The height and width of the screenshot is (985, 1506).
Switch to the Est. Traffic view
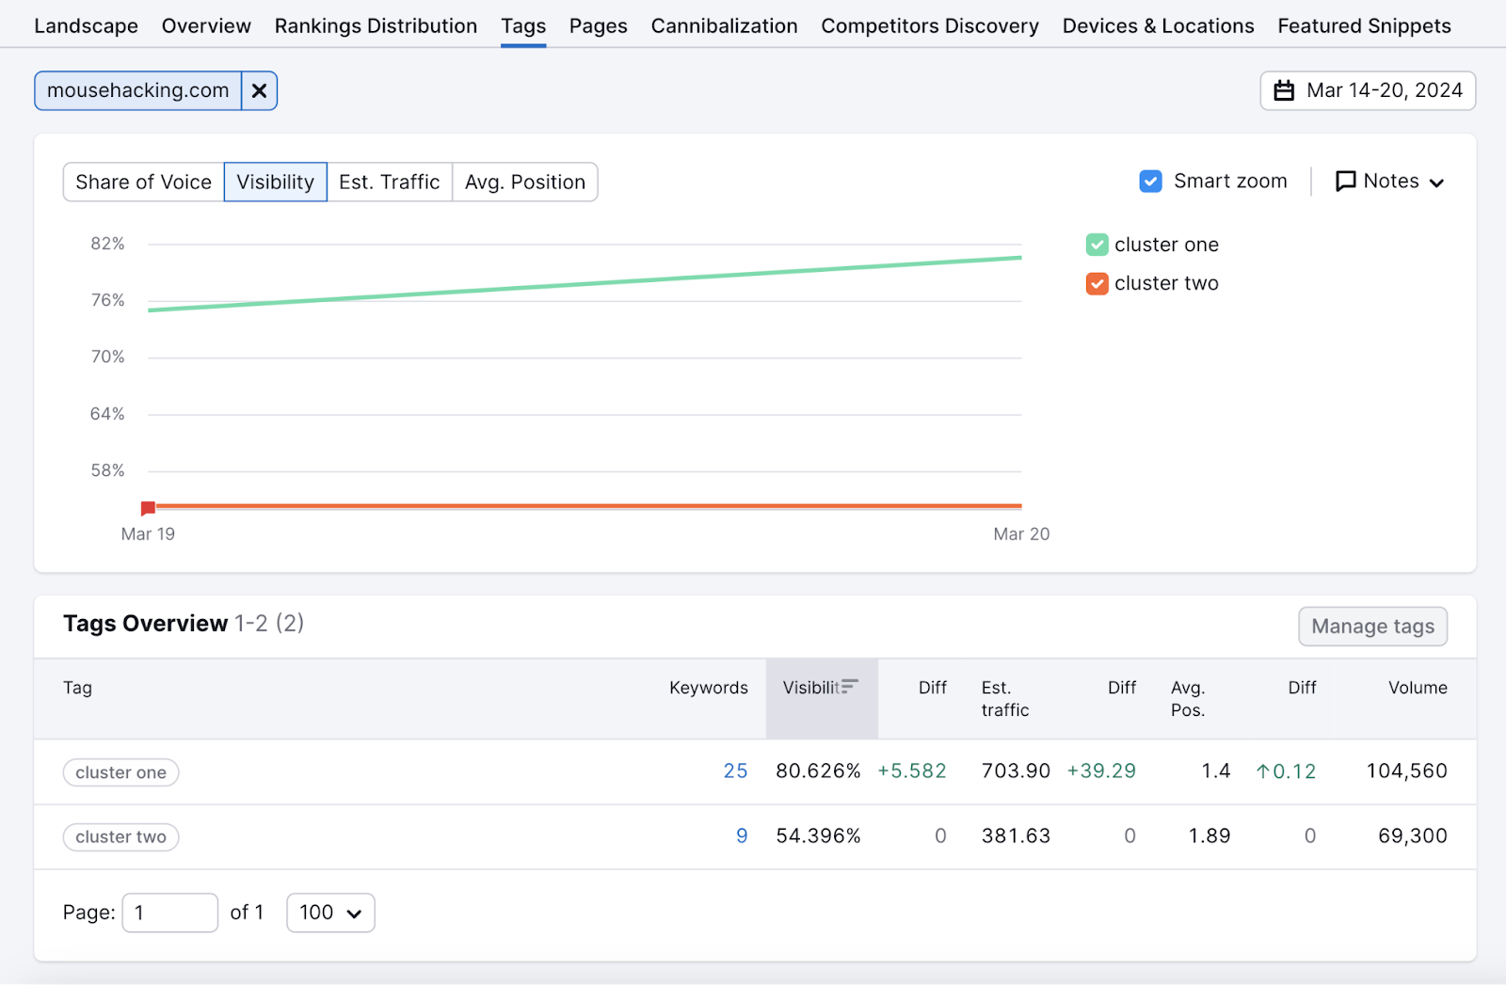tap(390, 182)
